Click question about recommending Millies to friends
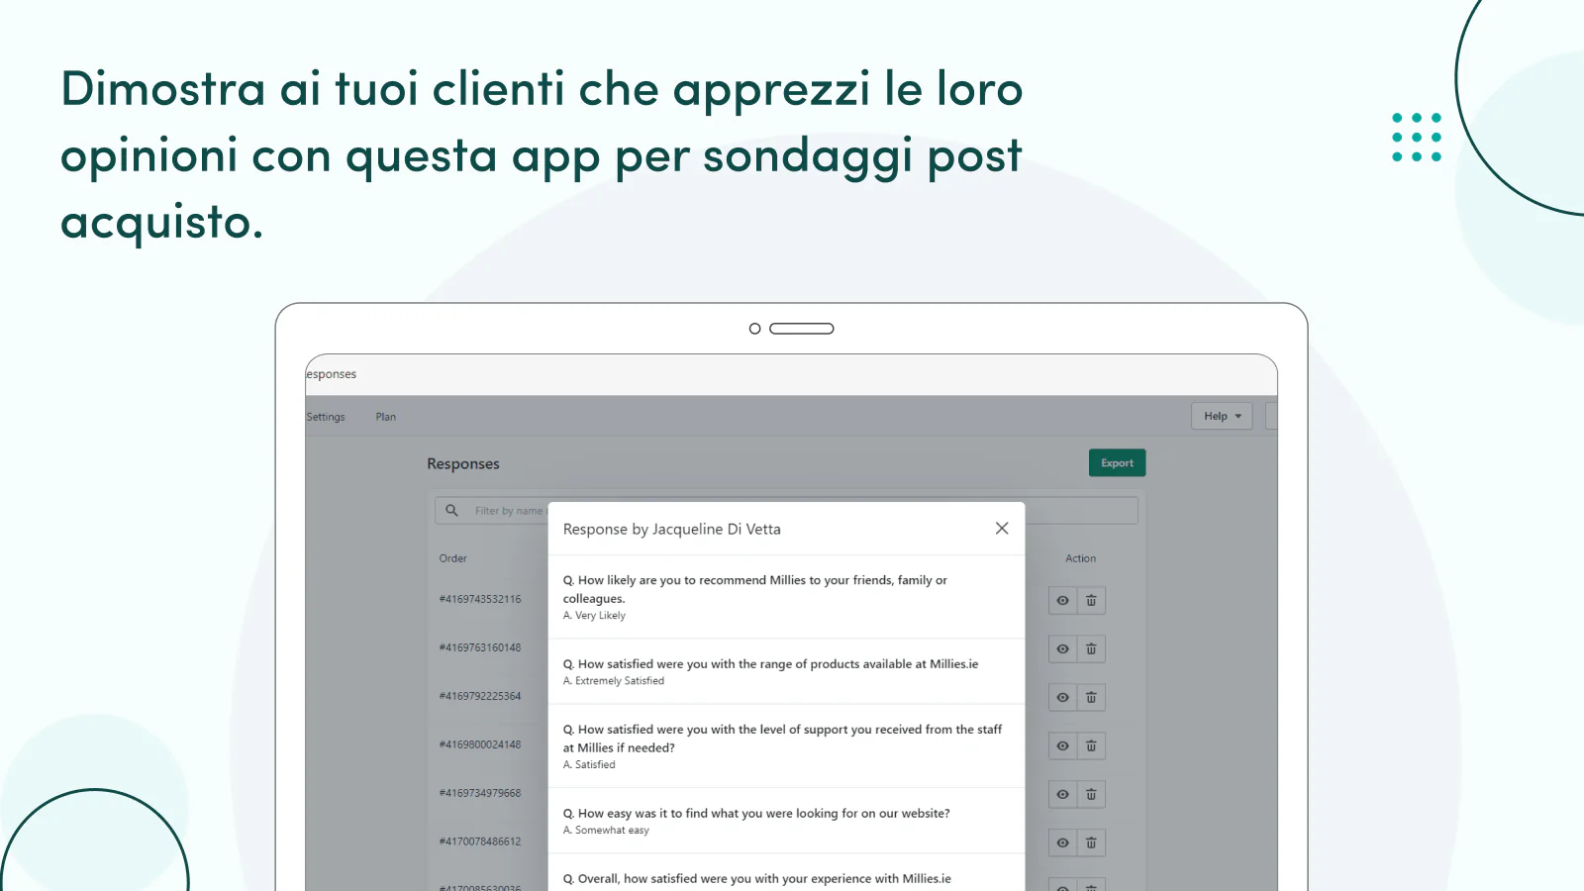Image resolution: width=1584 pixels, height=891 pixels. 755,589
